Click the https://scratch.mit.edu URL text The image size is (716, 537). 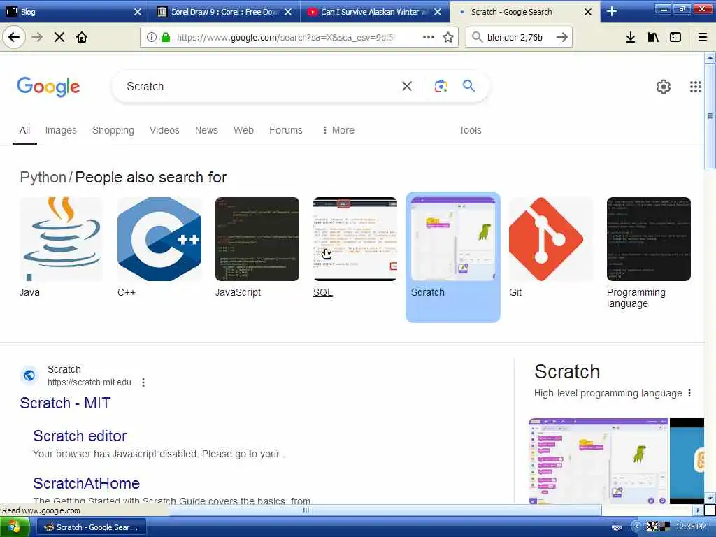point(89,382)
